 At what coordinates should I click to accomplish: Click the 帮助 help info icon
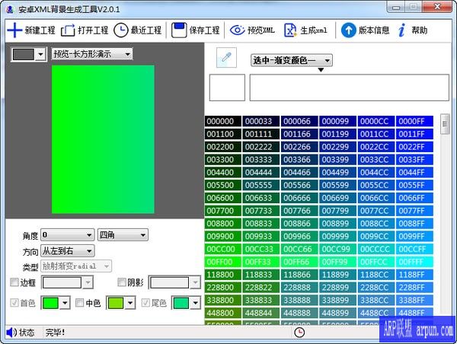coord(401,30)
